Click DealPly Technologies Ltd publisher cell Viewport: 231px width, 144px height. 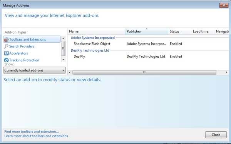[146, 57]
